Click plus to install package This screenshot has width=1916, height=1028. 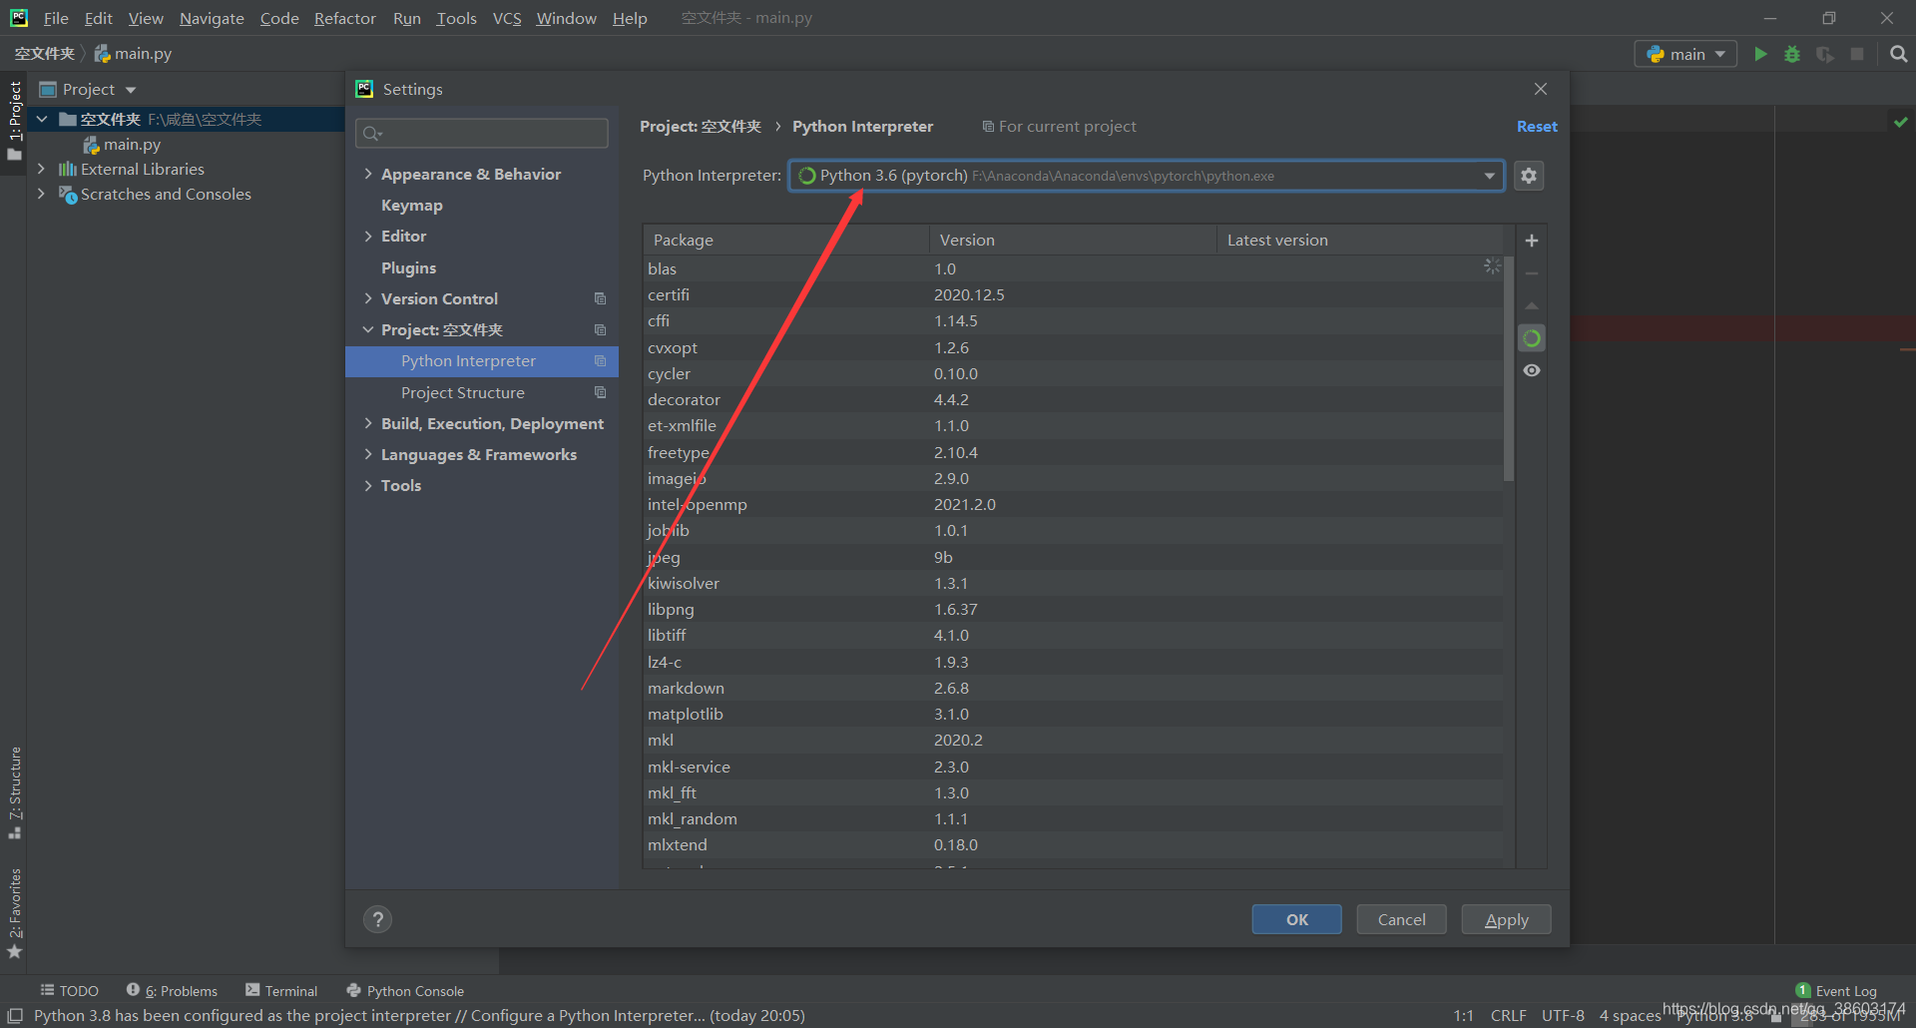coord(1532,241)
